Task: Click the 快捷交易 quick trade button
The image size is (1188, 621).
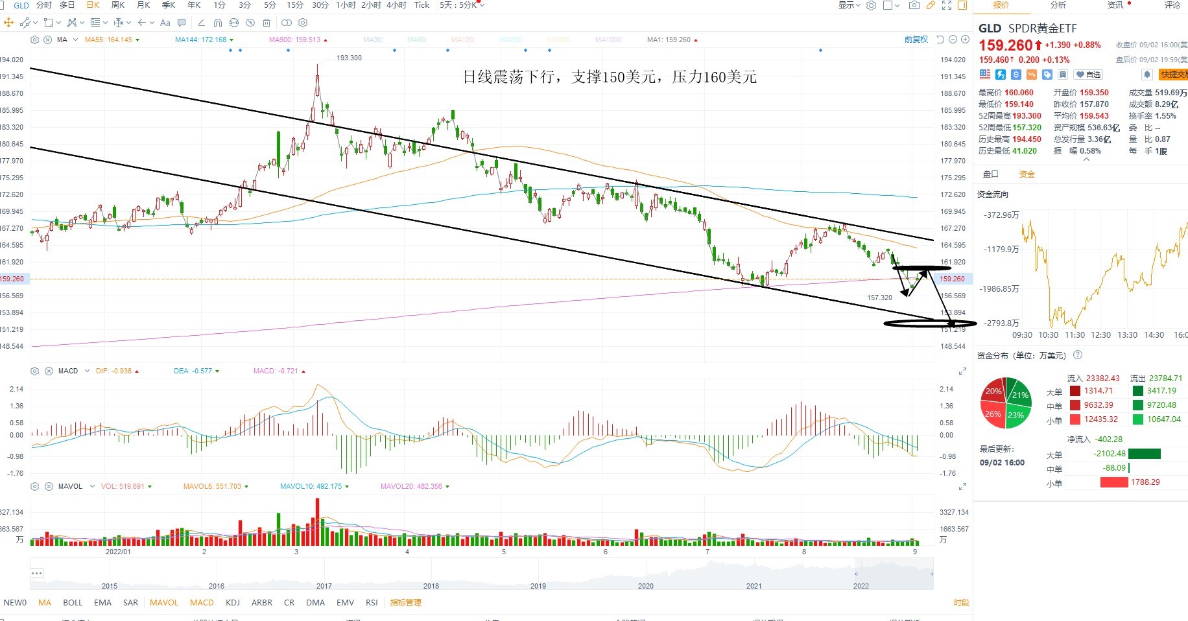Action: 1173,75
